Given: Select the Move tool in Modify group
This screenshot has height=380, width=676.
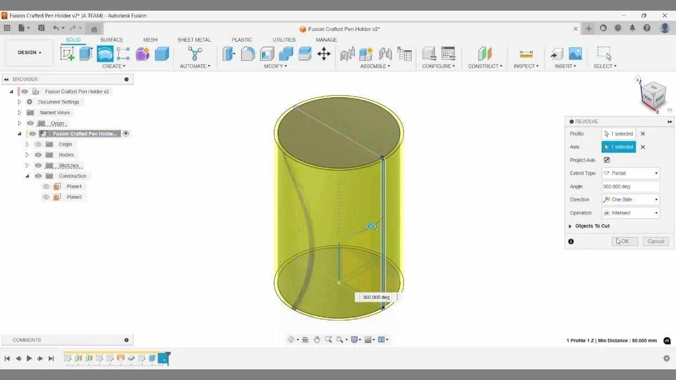Looking at the screenshot, I should (324, 53).
